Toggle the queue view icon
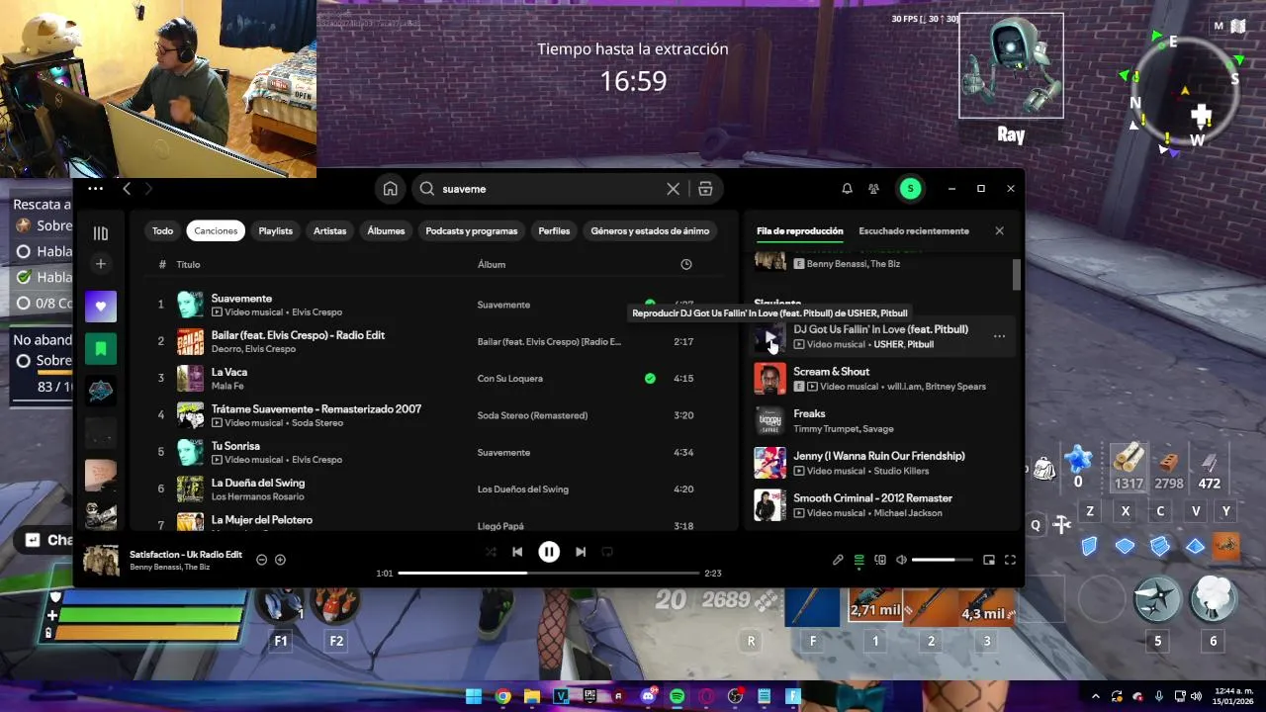 click(859, 560)
